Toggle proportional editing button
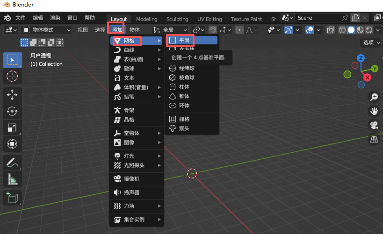 (239, 30)
